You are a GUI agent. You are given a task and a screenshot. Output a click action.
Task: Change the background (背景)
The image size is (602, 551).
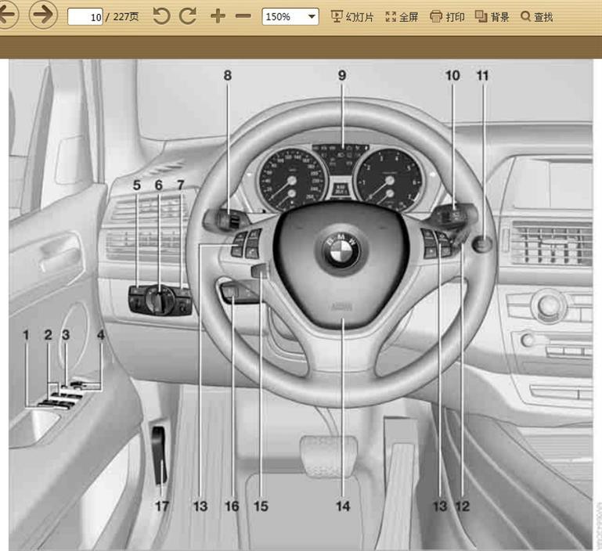click(x=492, y=17)
